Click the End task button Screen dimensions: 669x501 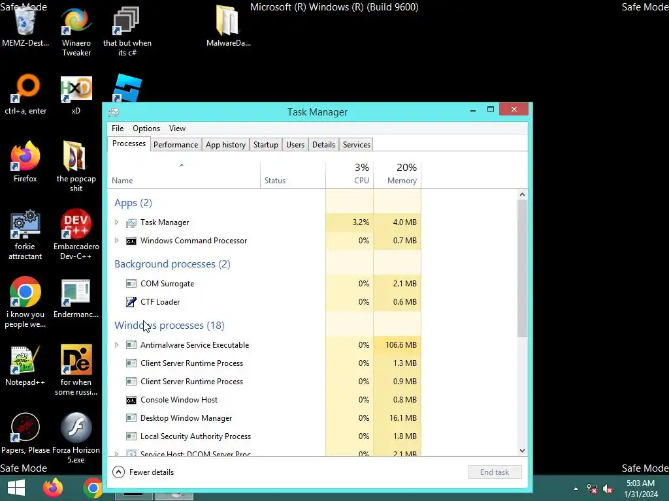point(494,472)
